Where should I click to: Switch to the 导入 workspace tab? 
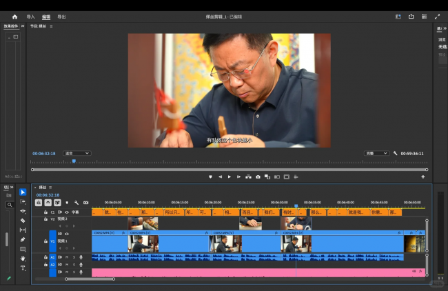[x=30, y=16]
